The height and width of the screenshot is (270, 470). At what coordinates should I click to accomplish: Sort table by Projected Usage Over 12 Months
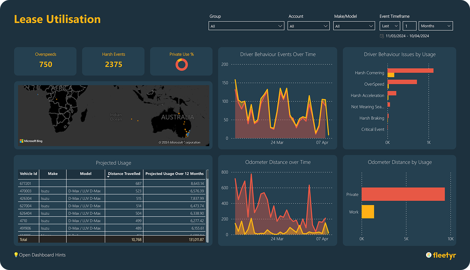175,174
